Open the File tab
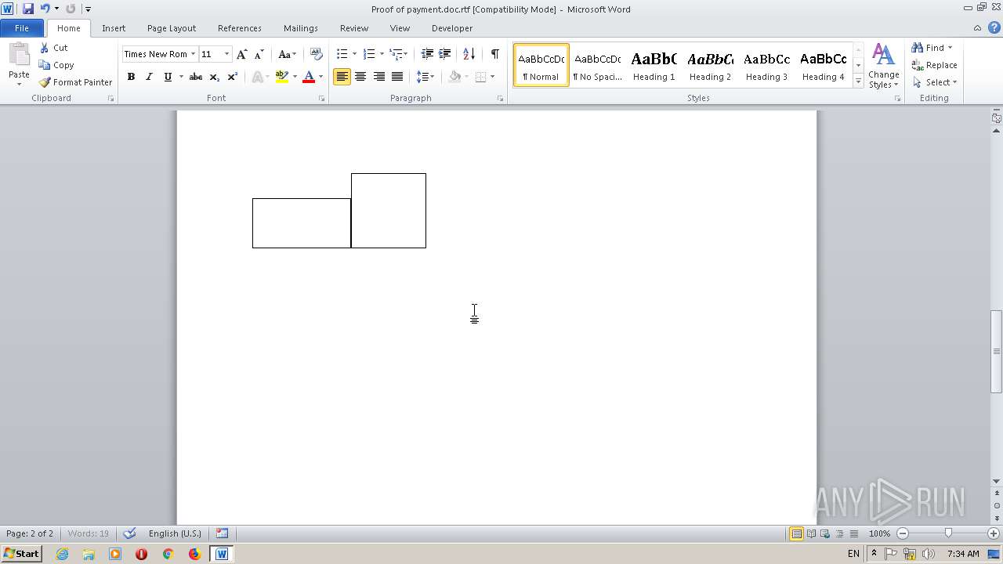This screenshot has width=1003, height=564. (x=22, y=28)
